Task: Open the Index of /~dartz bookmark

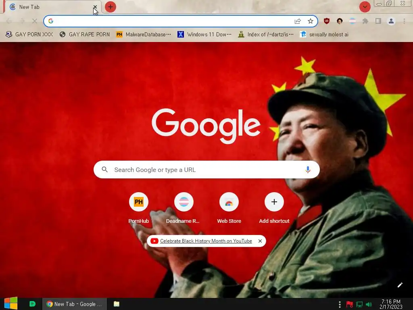Action: point(265,35)
